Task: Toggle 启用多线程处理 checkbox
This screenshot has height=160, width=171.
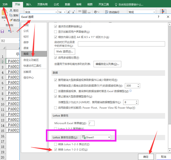Action: pyautogui.click(x=55, y=57)
